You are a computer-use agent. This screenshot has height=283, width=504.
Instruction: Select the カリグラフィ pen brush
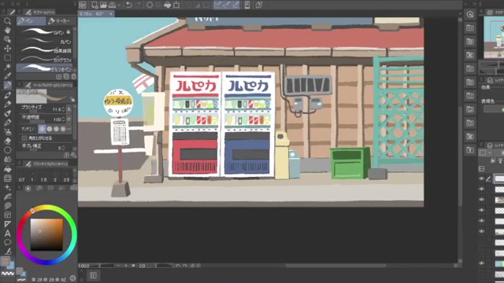[46, 60]
